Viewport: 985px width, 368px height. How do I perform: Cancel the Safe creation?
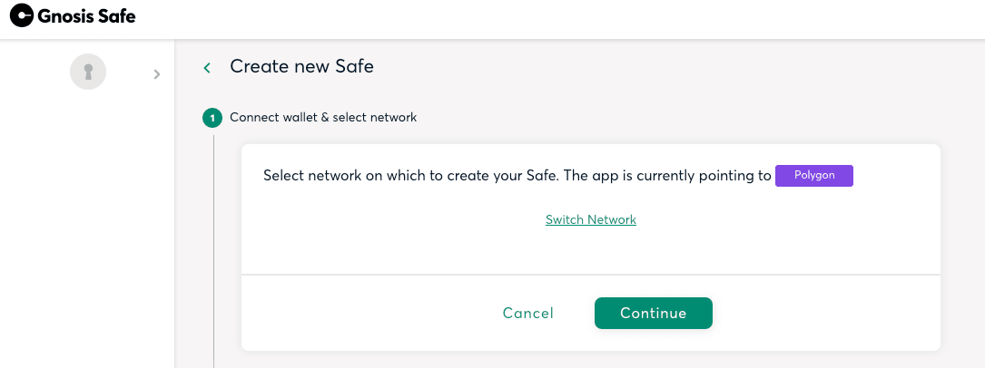point(527,313)
